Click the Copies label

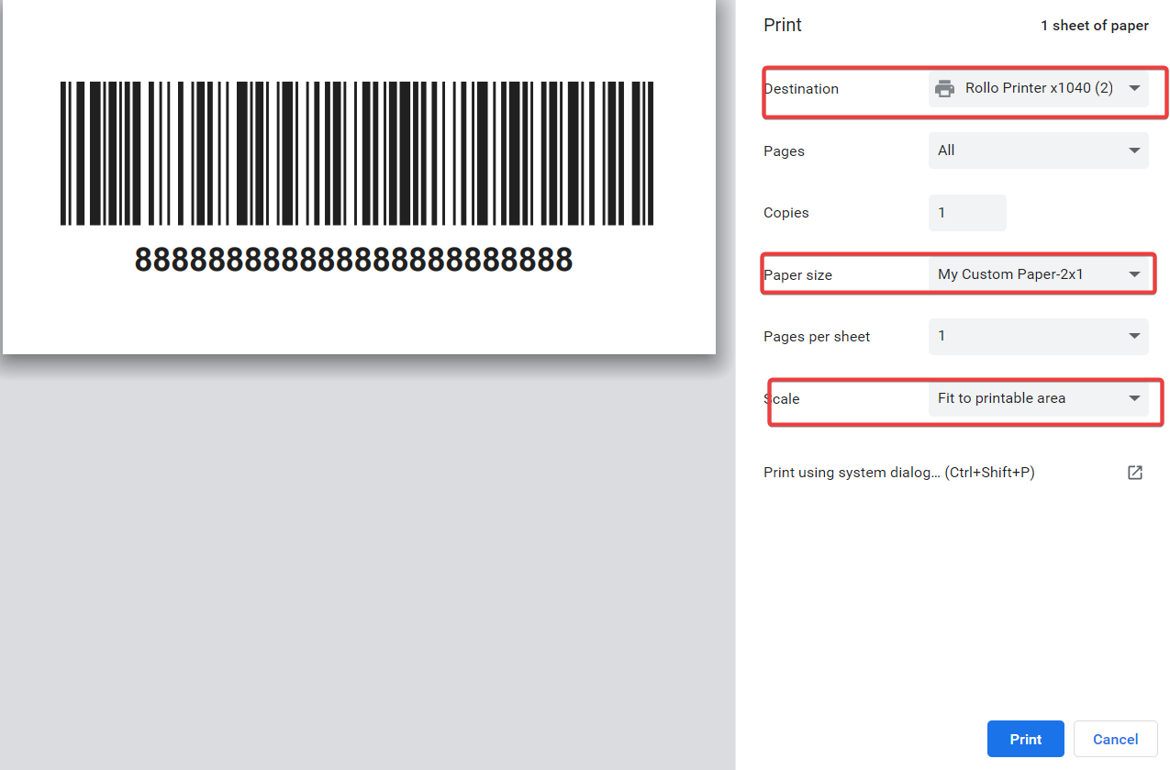click(786, 213)
